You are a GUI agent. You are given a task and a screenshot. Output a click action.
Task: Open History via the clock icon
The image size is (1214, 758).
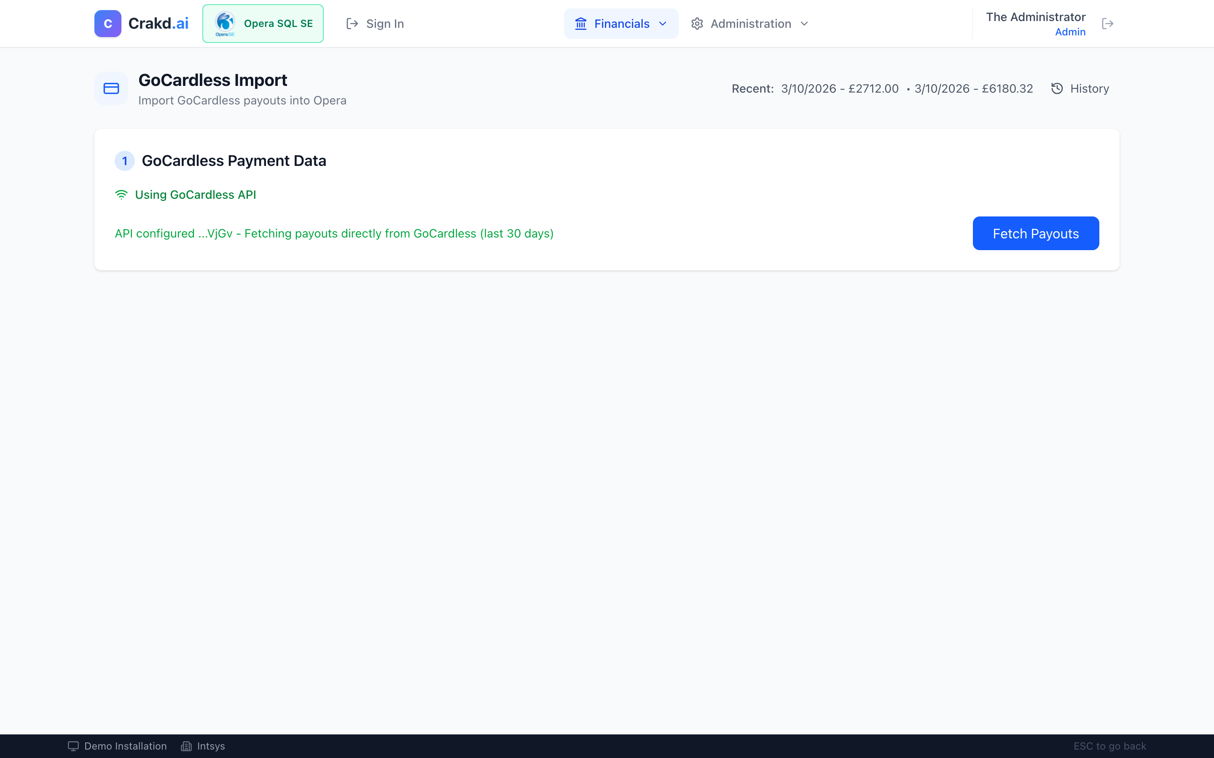point(1057,88)
